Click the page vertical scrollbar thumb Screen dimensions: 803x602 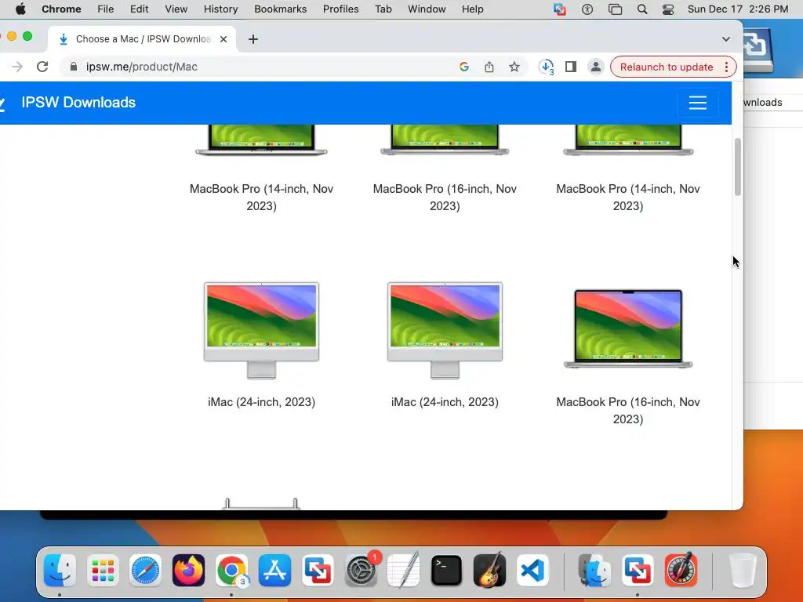click(x=737, y=167)
